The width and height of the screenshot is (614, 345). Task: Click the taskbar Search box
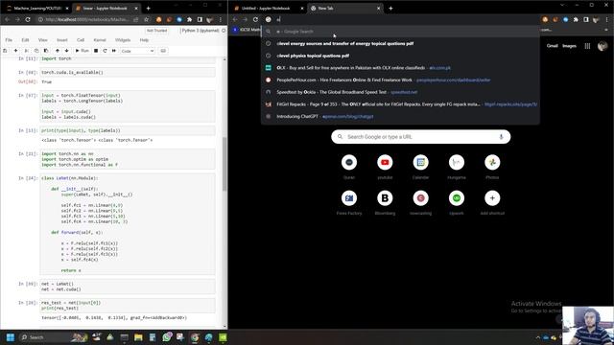pyautogui.click(x=53, y=337)
